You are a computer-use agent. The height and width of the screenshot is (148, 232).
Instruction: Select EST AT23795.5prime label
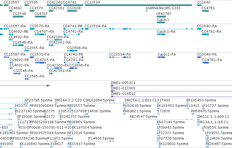pyautogui.click(x=38, y=100)
